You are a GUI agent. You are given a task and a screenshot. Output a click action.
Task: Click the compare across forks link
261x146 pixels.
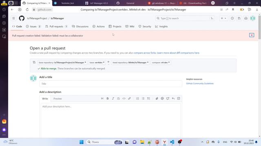[x=145, y=53]
